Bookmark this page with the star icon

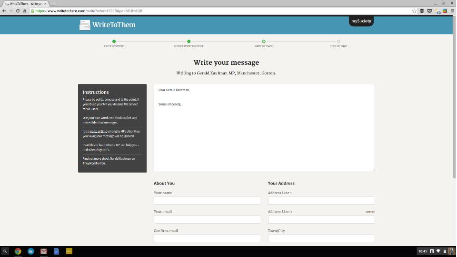click(x=414, y=10)
